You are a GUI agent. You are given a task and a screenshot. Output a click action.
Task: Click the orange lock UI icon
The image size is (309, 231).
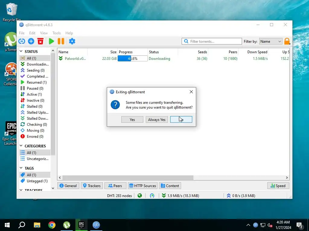[287, 41]
